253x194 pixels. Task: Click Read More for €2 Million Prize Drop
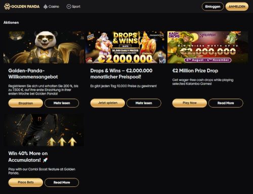click(226, 103)
